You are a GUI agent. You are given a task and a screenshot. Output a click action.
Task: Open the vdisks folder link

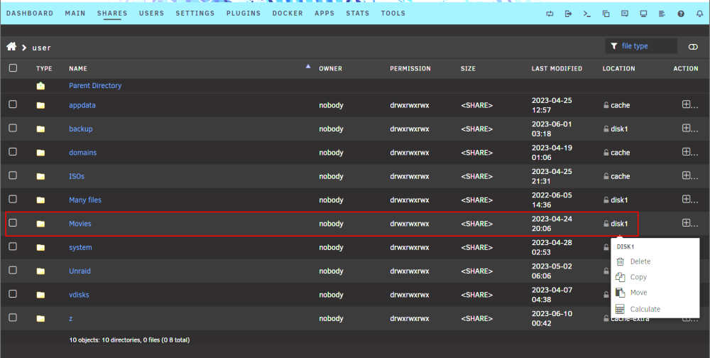(79, 295)
